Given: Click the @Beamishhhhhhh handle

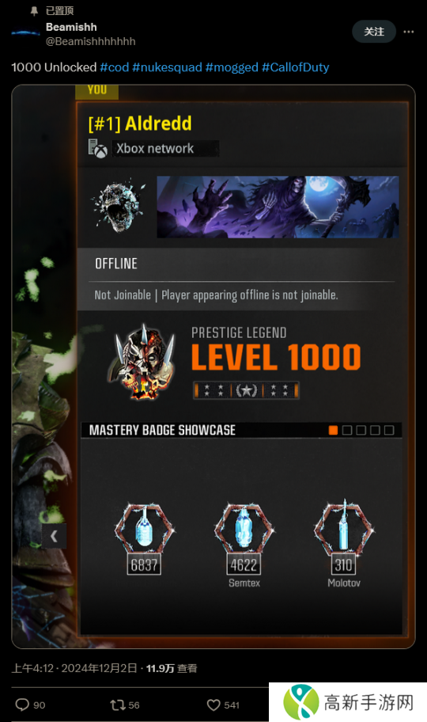Looking at the screenshot, I should click(91, 41).
